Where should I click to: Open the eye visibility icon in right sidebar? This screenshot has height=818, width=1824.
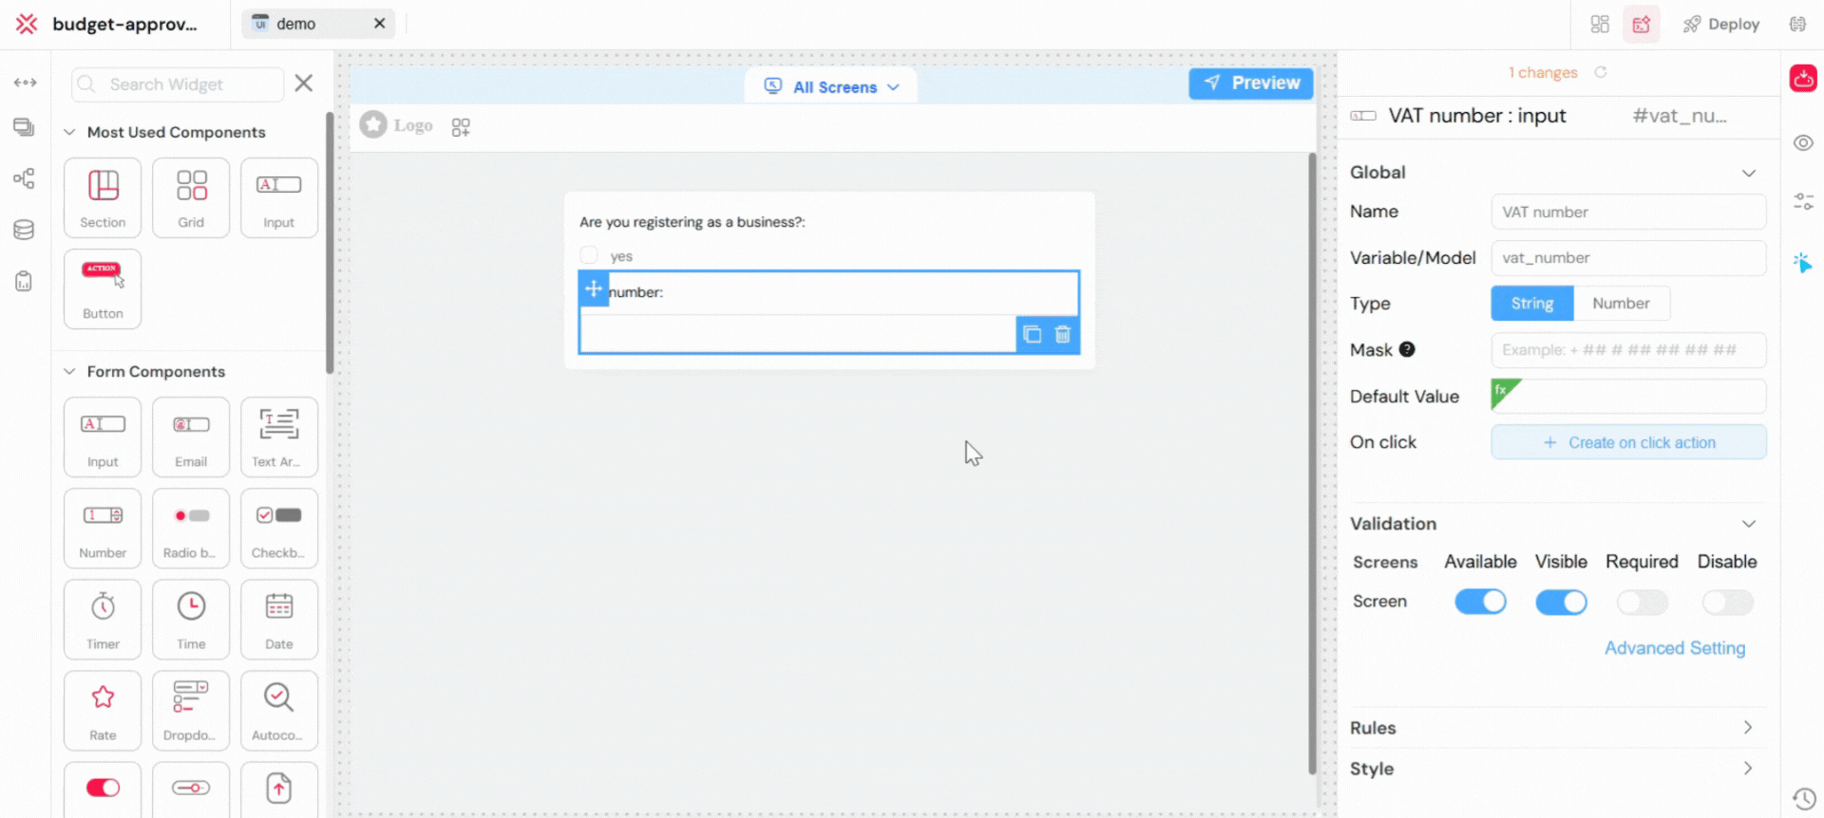[1803, 143]
